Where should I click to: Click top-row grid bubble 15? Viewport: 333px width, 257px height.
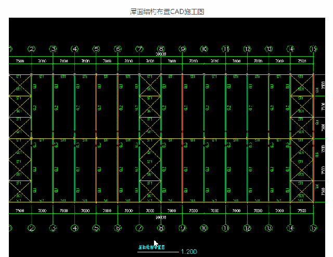click(x=313, y=49)
